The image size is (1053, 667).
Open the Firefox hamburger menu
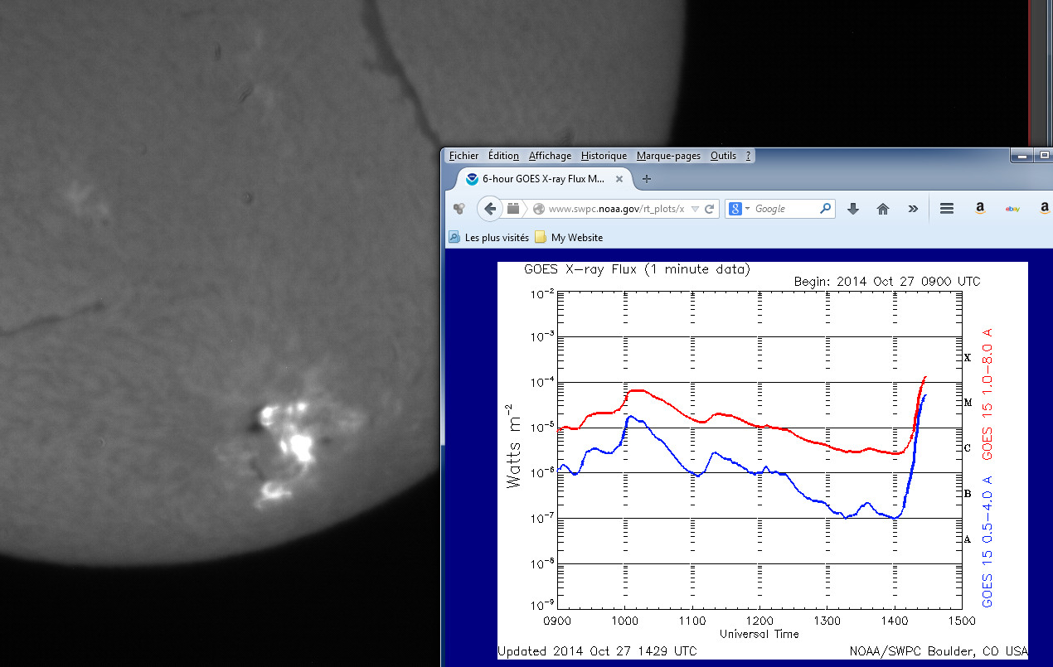(x=947, y=209)
